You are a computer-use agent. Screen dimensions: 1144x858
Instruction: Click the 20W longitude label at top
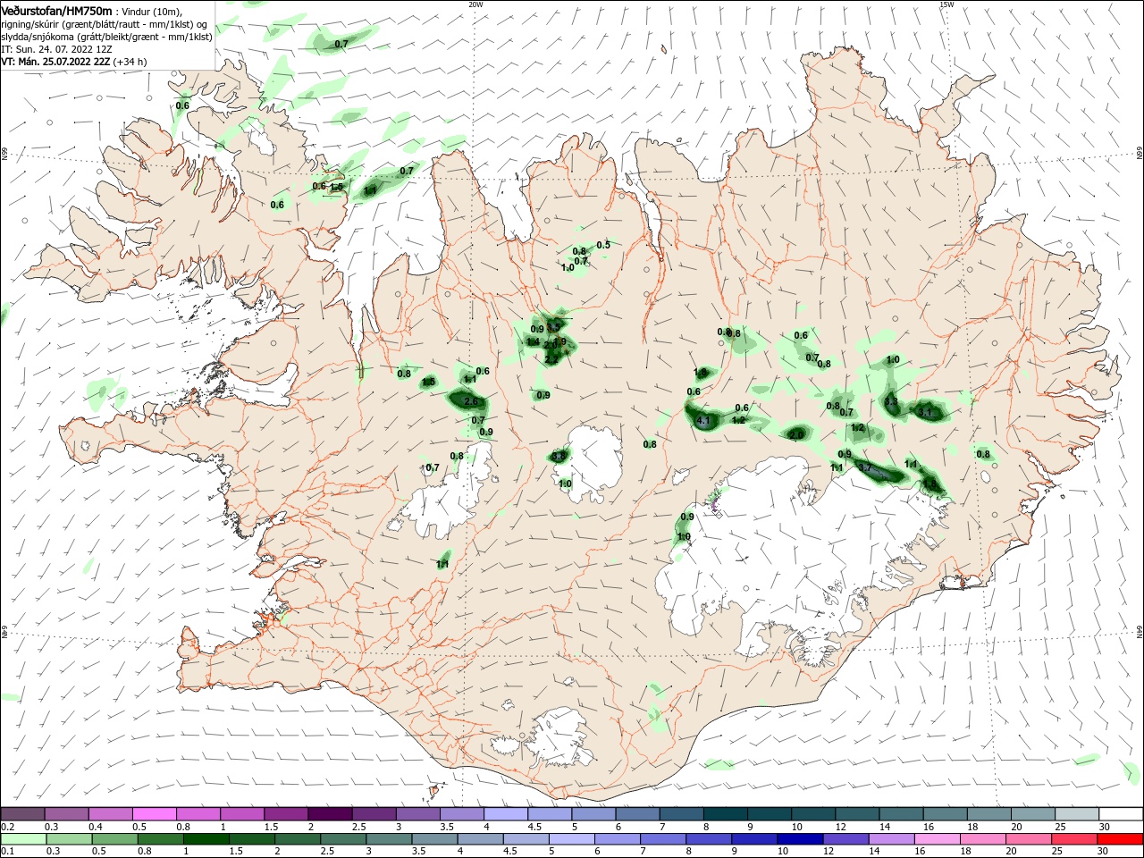475,4
